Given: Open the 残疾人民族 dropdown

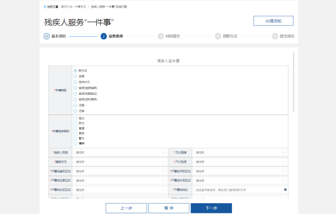Looking at the screenshot, I should (x=120, y=153).
